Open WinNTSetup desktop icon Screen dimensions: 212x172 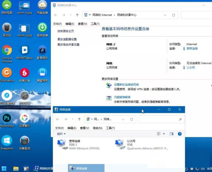coord(24,52)
